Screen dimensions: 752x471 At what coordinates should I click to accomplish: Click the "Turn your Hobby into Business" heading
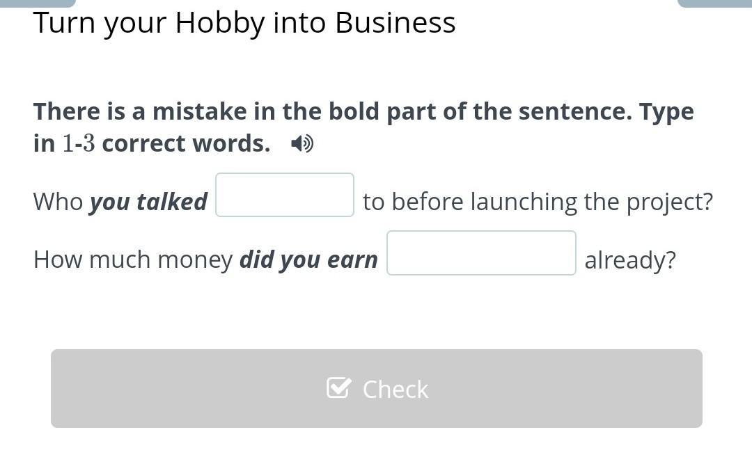244,23
